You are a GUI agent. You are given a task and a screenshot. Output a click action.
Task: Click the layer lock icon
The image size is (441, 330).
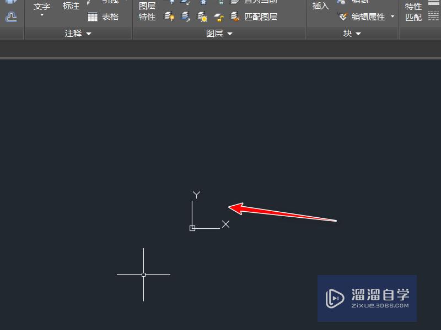pos(221,3)
